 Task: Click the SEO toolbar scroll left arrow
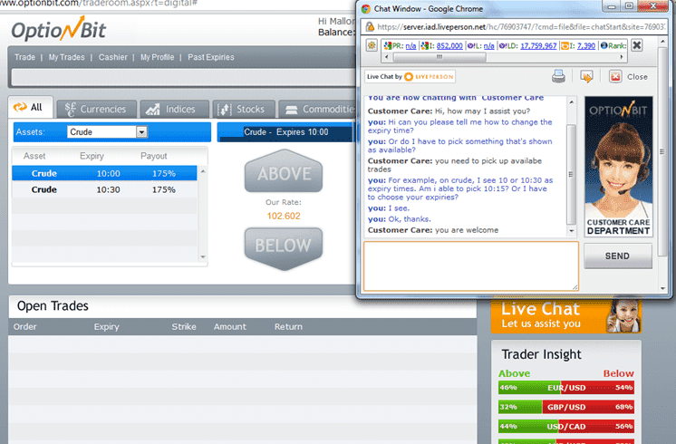[387, 57]
